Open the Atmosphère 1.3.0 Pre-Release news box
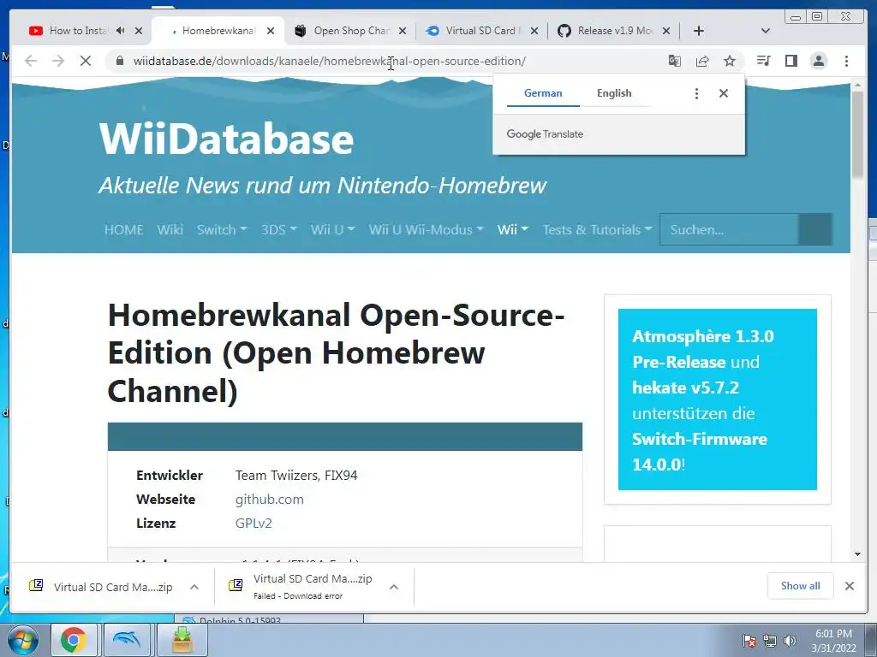Image resolution: width=877 pixels, height=657 pixels. click(x=718, y=400)
